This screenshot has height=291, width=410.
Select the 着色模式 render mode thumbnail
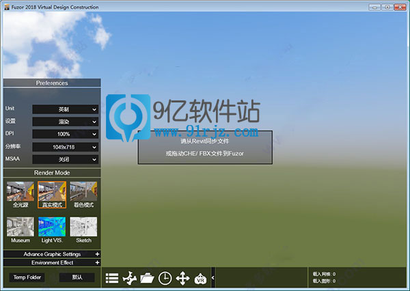[x=83, y=195]
